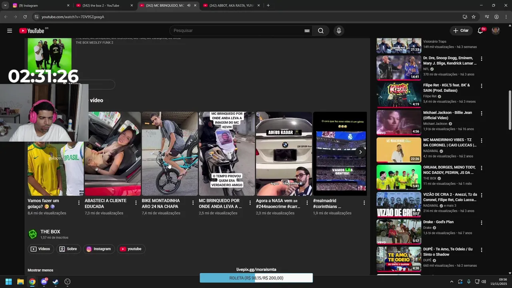
Task: Show hidden system tray icons
Action: [452, 282]
